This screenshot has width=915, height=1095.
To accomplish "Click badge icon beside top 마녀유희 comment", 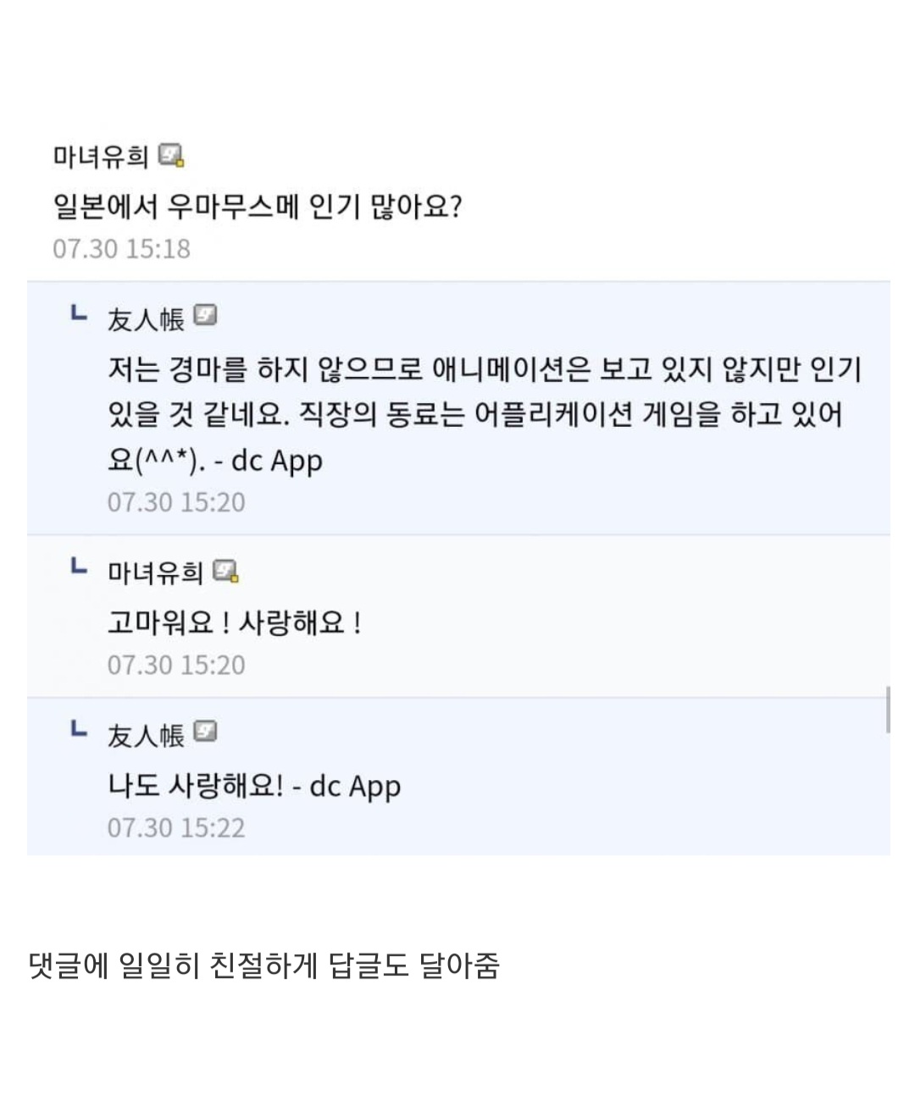I will coord(172,155).
